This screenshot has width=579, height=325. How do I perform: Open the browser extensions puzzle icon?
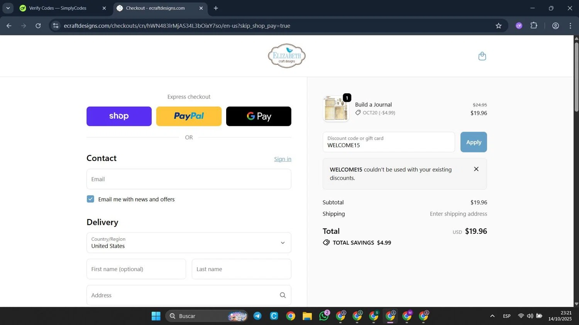click(534, 26)
